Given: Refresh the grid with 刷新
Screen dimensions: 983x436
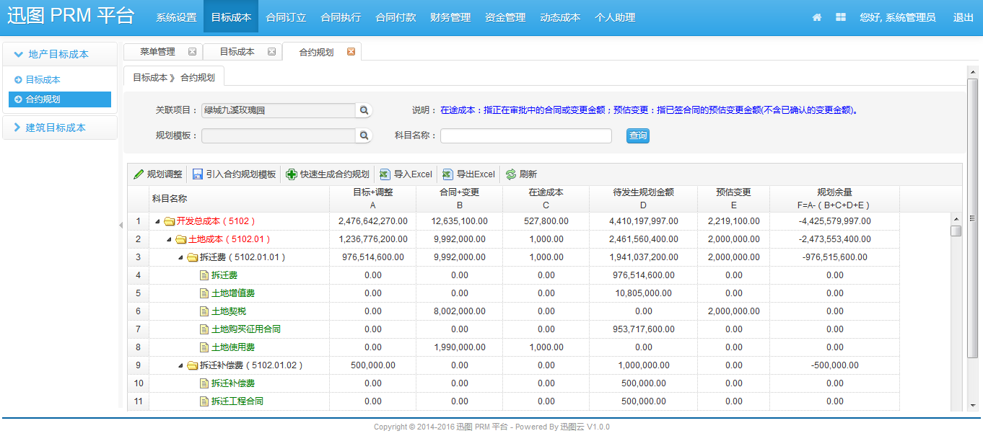Looking at the screenshot, I should [x=521, y=174].
